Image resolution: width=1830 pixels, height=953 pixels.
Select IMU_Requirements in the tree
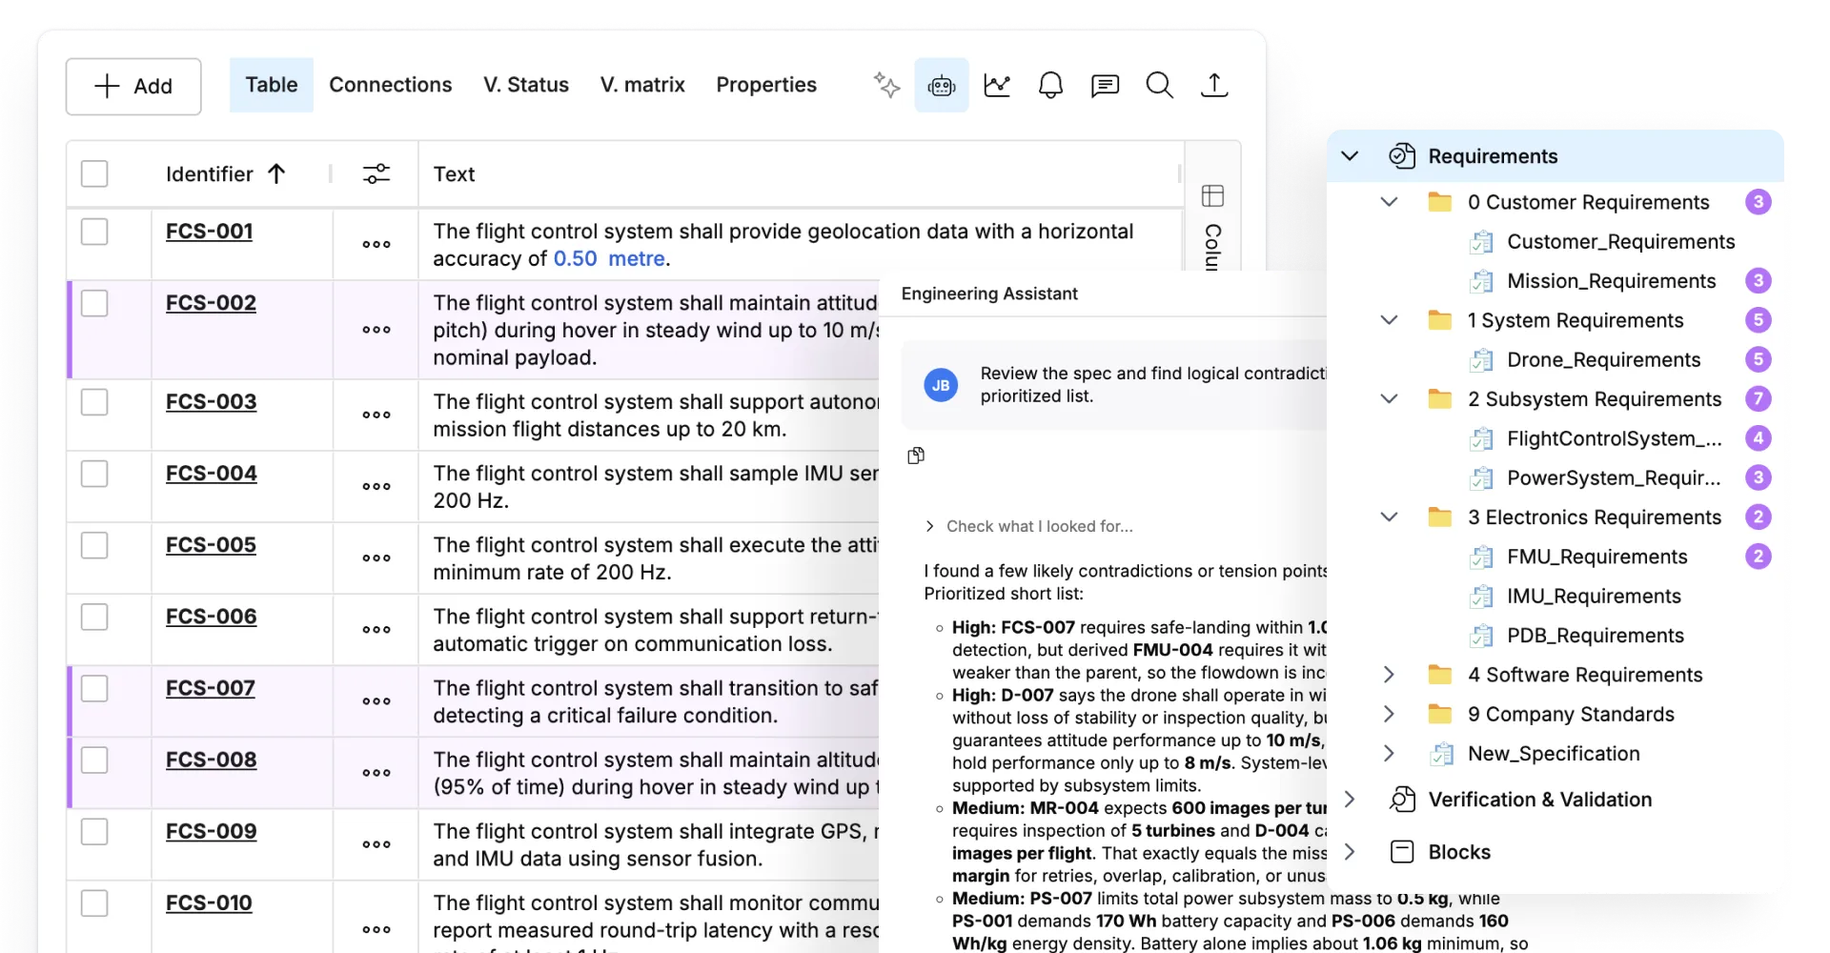point(1594,596)
